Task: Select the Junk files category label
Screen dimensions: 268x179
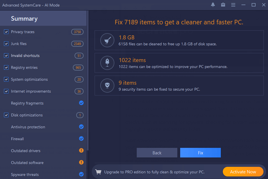Action: (x=19, y=44)
